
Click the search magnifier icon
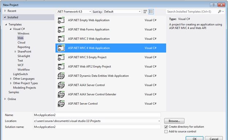(x=220, y=11)
